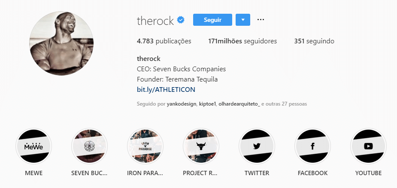Open the bit.ly/ATHLETICON link
This screenshot has width=397, height=188.
point(166,90)
